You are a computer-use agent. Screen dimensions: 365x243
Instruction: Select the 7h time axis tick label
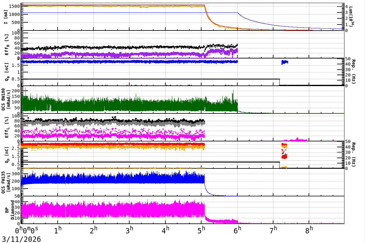(x=273, y=230)
